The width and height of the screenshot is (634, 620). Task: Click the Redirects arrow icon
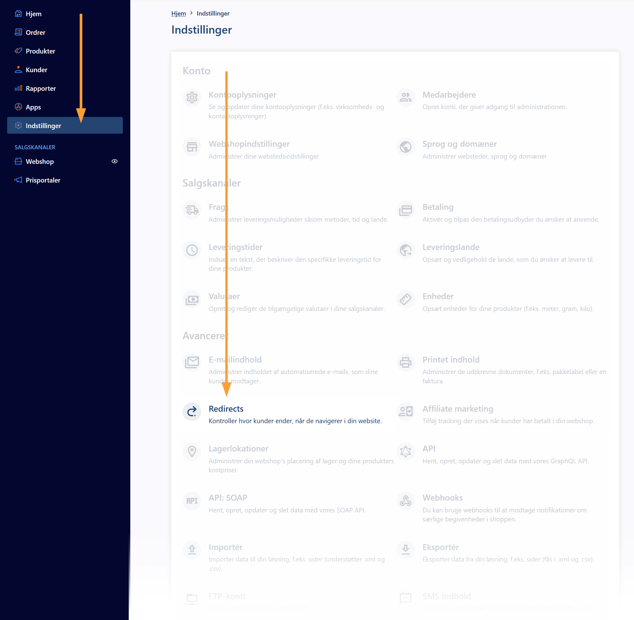point(192,412)
